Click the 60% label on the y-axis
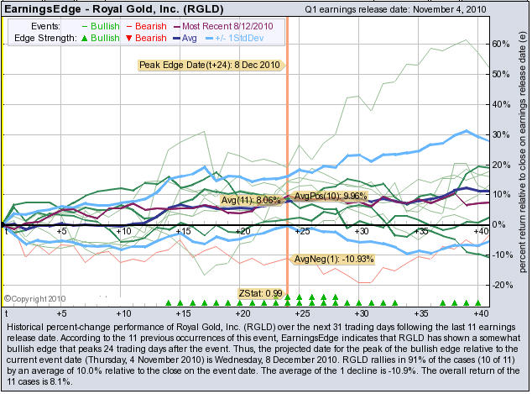The width and height of the screenshot is (532, 394). click(x=501, y=44)
